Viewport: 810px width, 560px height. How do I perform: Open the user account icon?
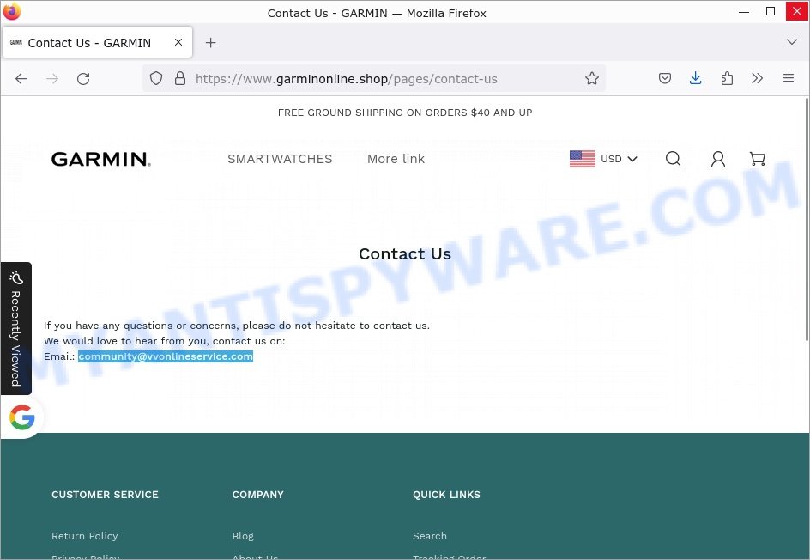coord(718,159)
